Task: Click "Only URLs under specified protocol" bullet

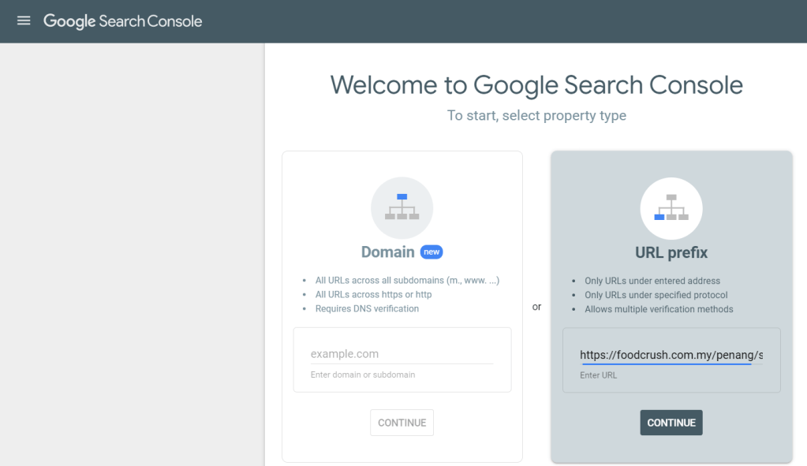Action: click(x=656, y=295)
